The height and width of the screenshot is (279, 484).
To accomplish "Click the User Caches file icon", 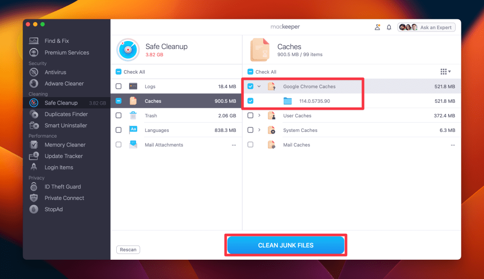I will pyautogui.click(x=272, y=115).
